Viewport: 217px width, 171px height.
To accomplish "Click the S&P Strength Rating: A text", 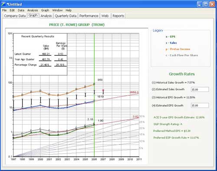I will point(168,124).
